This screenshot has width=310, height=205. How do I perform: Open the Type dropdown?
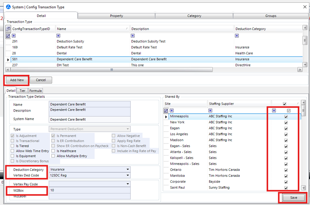coord(128,129)
